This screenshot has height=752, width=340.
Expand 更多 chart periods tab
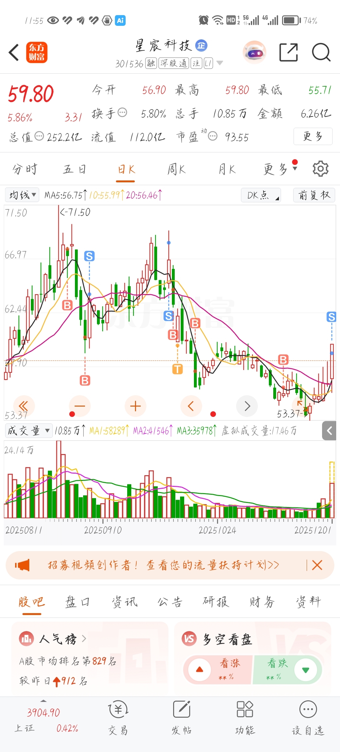pos(280,169)
